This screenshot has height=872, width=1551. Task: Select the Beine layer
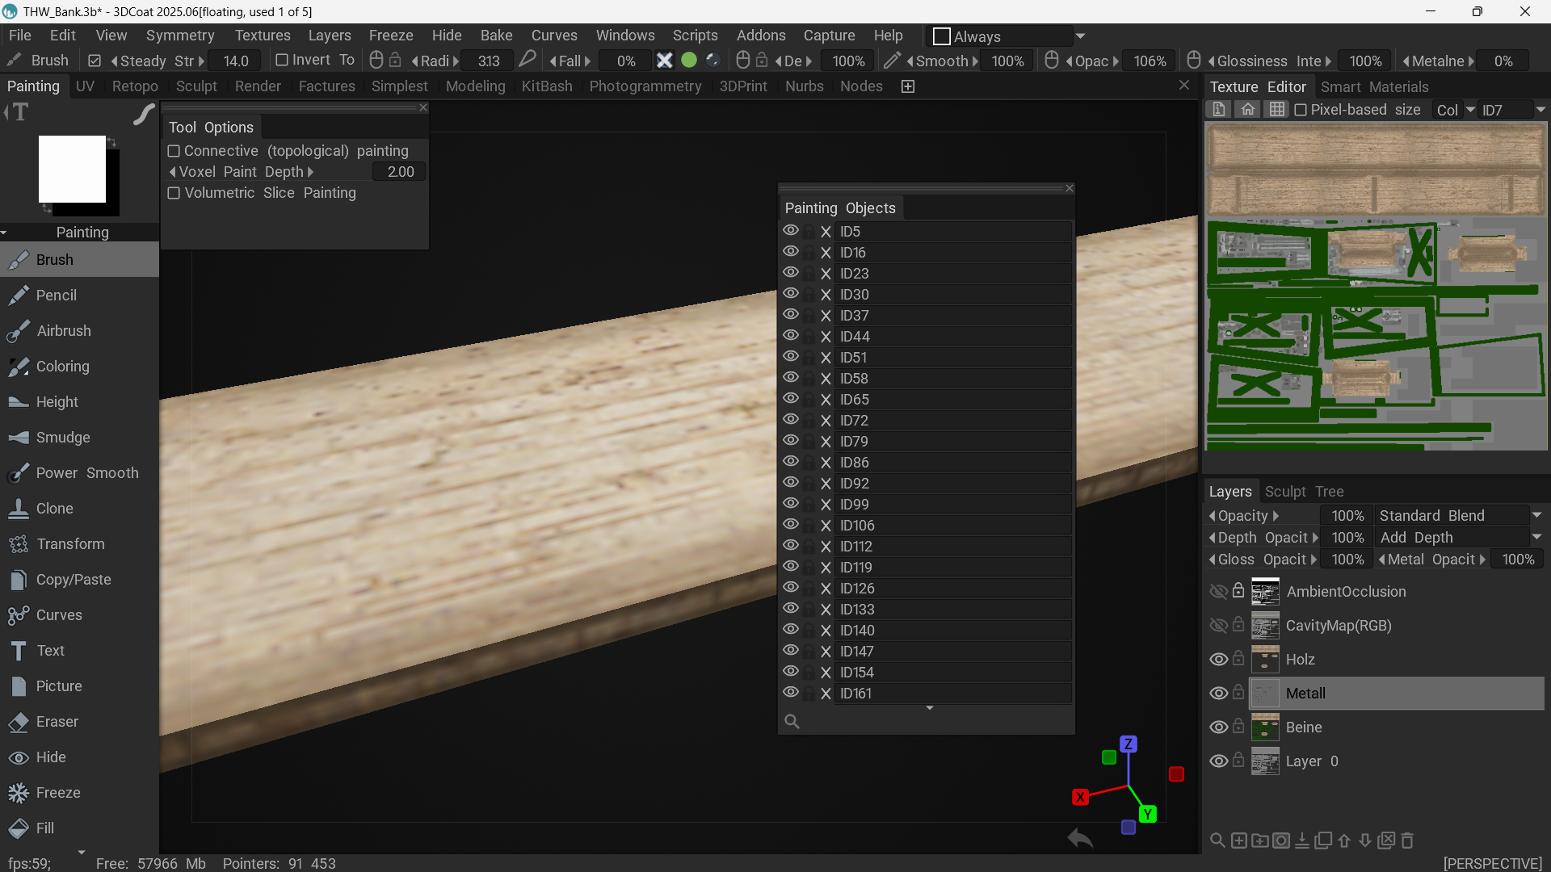pos(1397,727)
